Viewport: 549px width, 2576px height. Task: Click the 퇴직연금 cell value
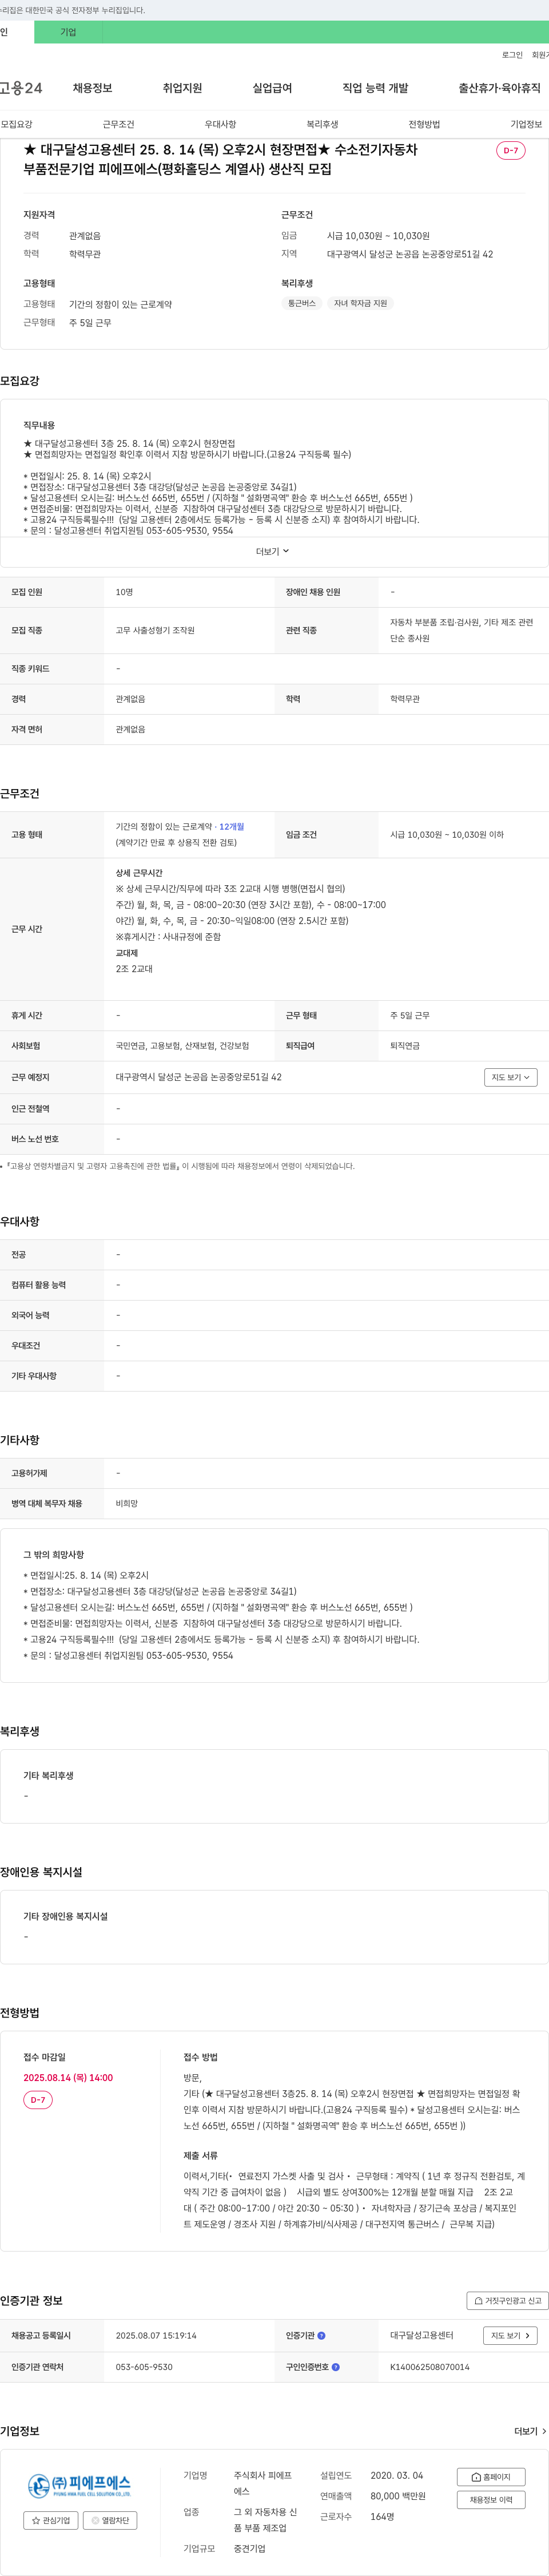click(x=405, y=1045)
